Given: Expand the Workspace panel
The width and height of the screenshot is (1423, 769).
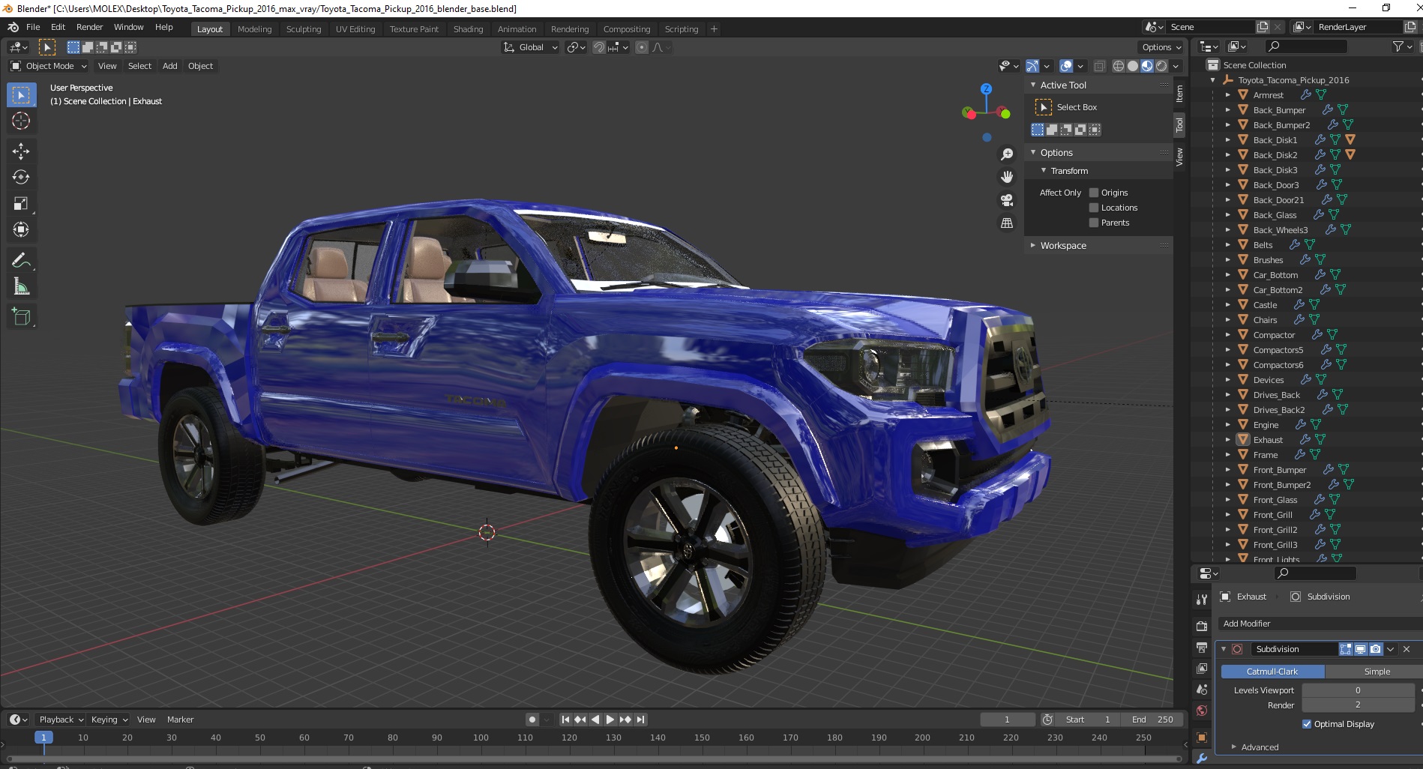Looking at the screenshot, I should [1033, 246].
